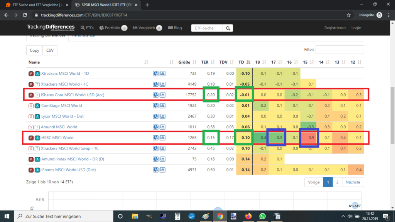Open the Incognito profile icon
This screenshot has height=222, width=395.
(380, 15)
